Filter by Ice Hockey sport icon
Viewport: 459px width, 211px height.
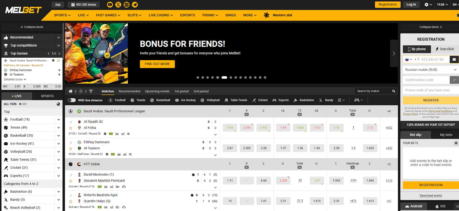point(177,100)
